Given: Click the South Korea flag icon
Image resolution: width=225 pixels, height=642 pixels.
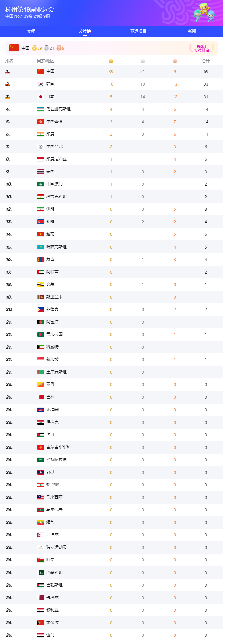Looking at the screenshot, I should [40, 84].
